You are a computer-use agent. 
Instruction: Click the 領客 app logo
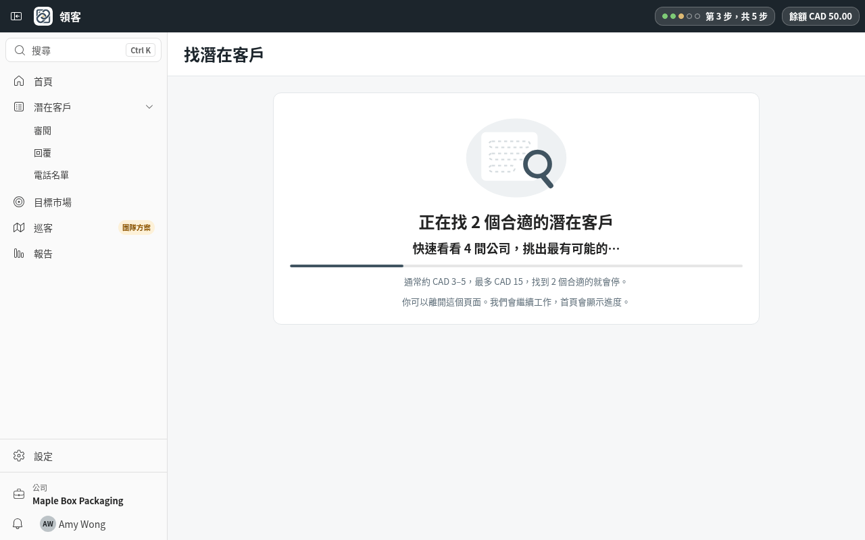[x=43, y=16]
